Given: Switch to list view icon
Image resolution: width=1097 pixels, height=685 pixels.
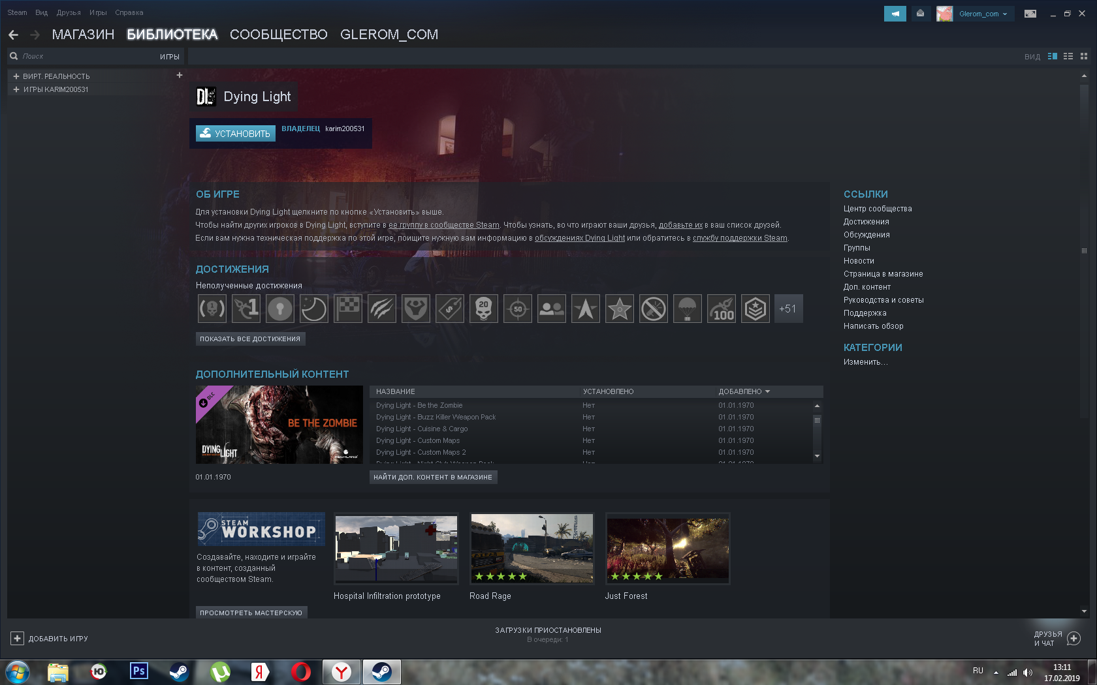Looking at the screenshot, I should [x=1068, y=56].
